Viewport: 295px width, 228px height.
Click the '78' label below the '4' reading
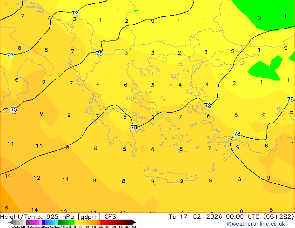point(208,106)
